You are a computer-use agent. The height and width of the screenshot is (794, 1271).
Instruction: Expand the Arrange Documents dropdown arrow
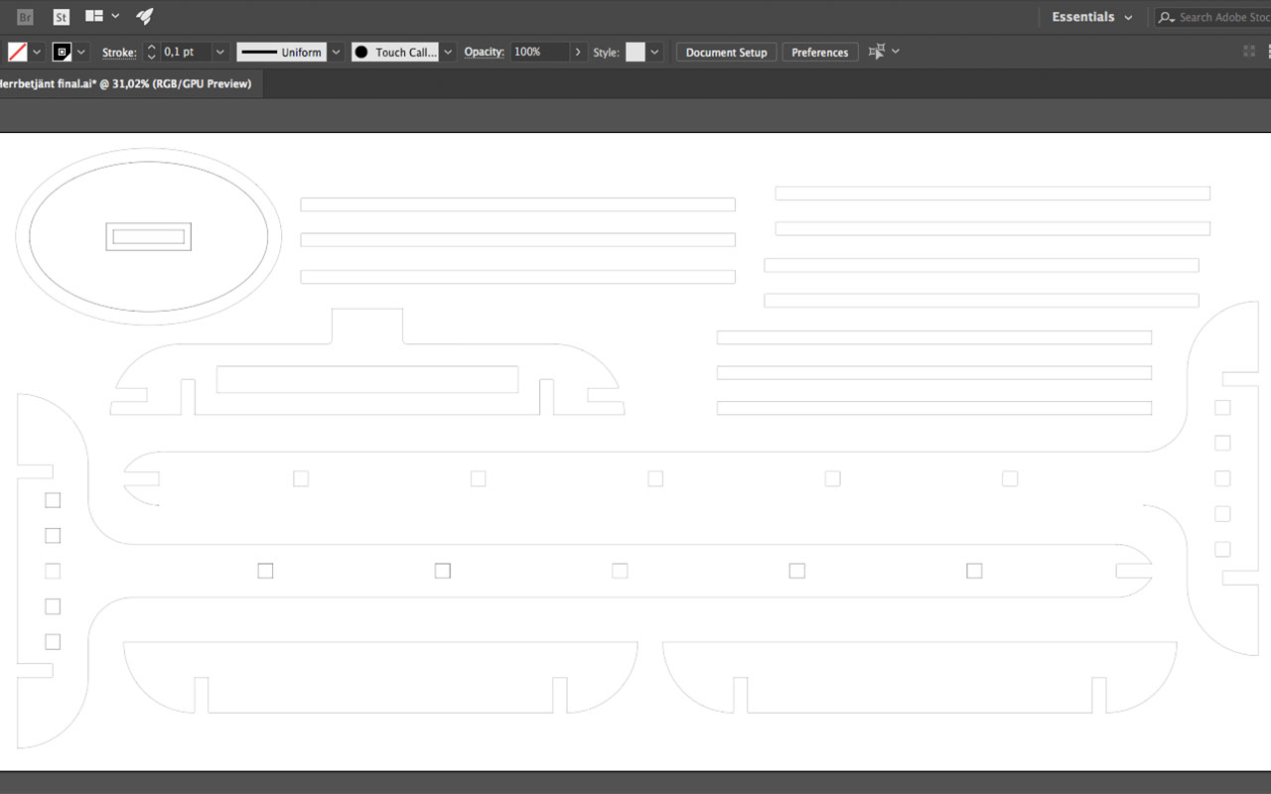(x=115, y=16)
